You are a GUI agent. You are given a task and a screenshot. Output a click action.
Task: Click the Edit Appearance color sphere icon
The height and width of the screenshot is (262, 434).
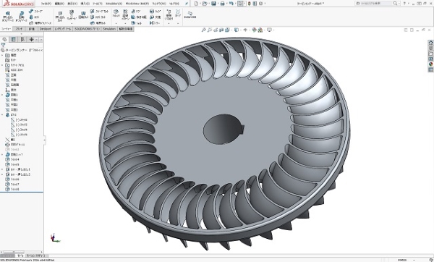(255, 30)
